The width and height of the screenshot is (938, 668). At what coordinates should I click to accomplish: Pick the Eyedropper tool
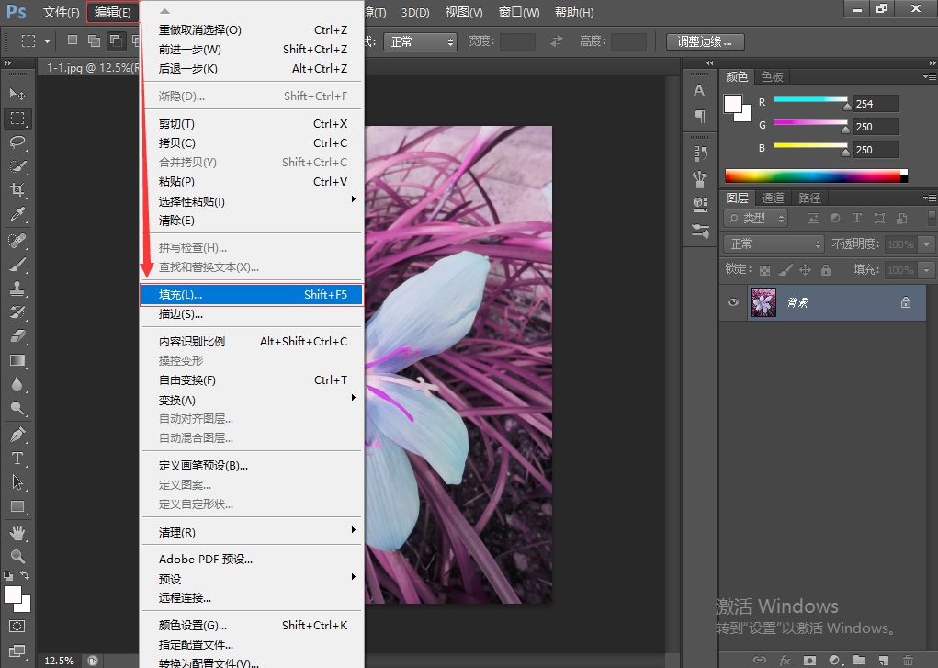click(17, 214)
